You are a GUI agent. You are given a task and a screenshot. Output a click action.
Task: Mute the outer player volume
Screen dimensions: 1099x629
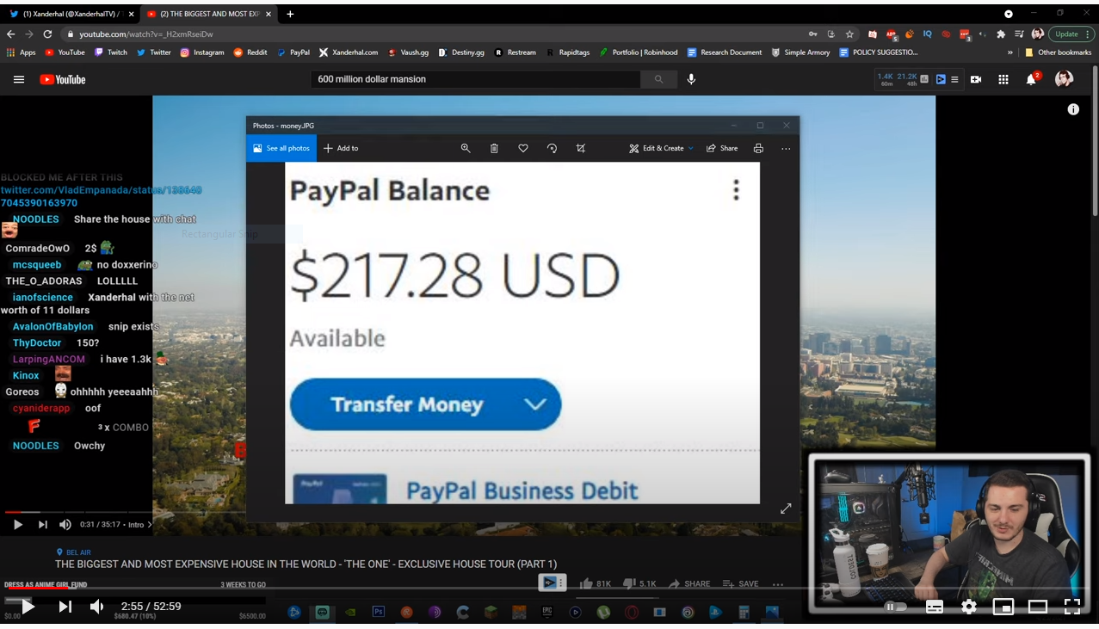[96, 607]
